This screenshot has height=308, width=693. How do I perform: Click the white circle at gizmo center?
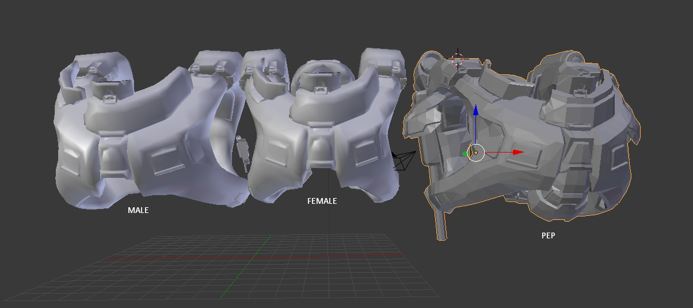click(476, 153)
